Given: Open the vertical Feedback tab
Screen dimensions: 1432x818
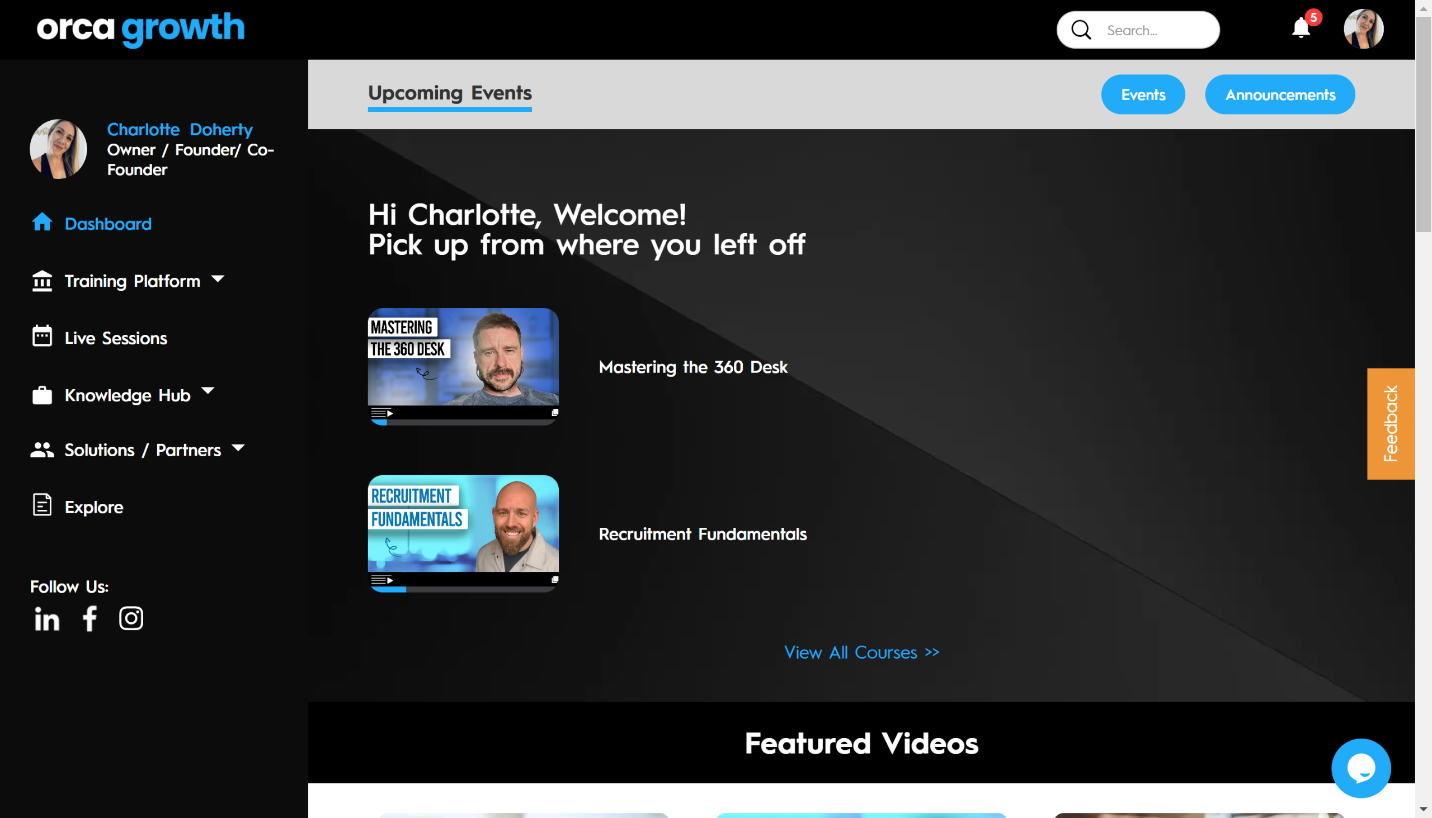Looking at the screenshot, I should point(1391,424).
